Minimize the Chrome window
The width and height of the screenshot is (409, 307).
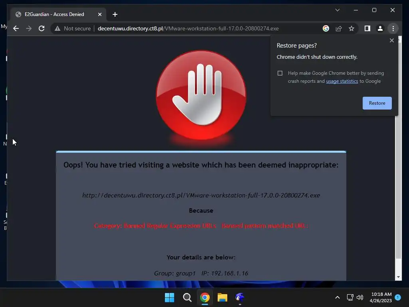click(356, 10)
